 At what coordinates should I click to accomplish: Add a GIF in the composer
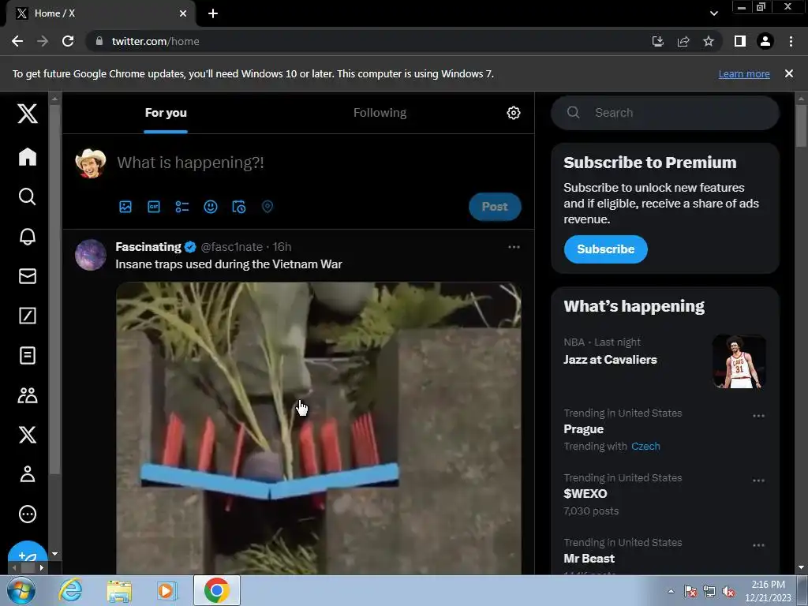(x=154, y=207)
